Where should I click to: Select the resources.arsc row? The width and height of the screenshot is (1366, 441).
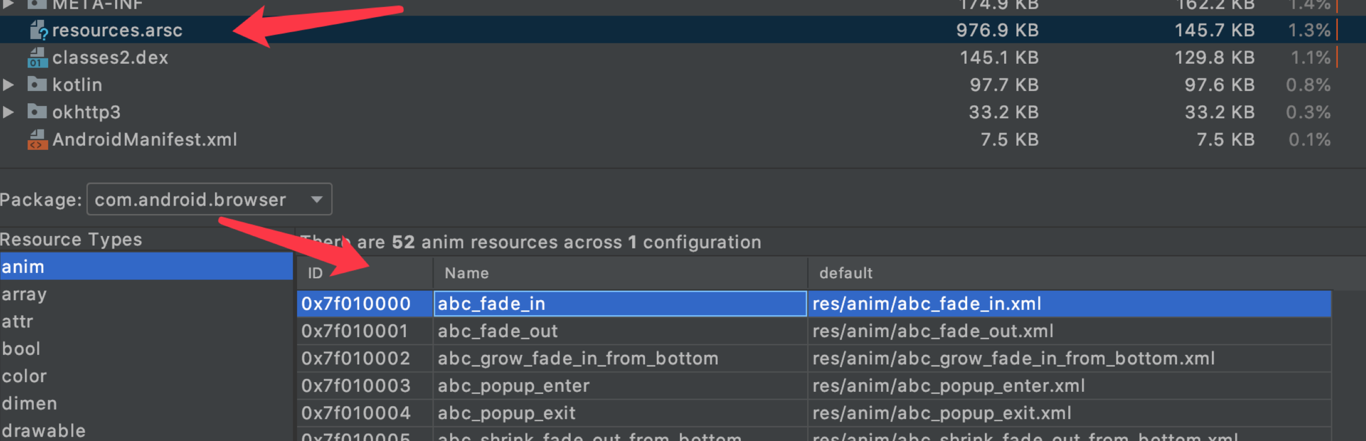(x=683, y=30)
